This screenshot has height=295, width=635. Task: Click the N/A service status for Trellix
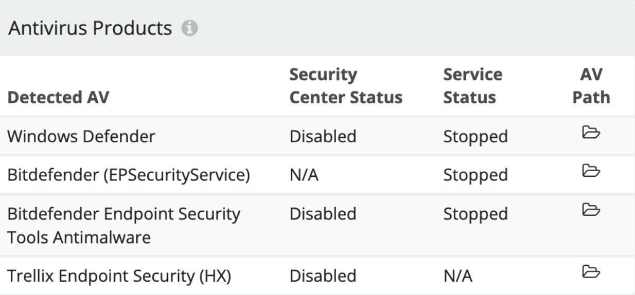click(458, 276)
